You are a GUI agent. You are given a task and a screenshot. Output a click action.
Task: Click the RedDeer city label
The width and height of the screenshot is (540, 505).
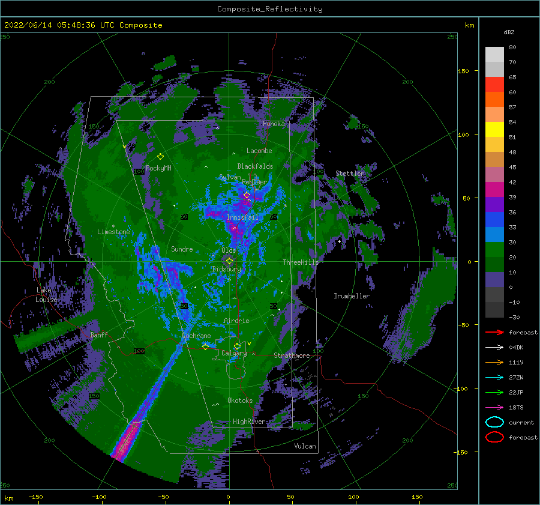pos(254,182)
